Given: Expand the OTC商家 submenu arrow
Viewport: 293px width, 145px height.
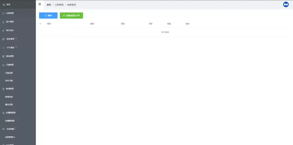Looking at the screenshot, I should [x=32, y=47].
